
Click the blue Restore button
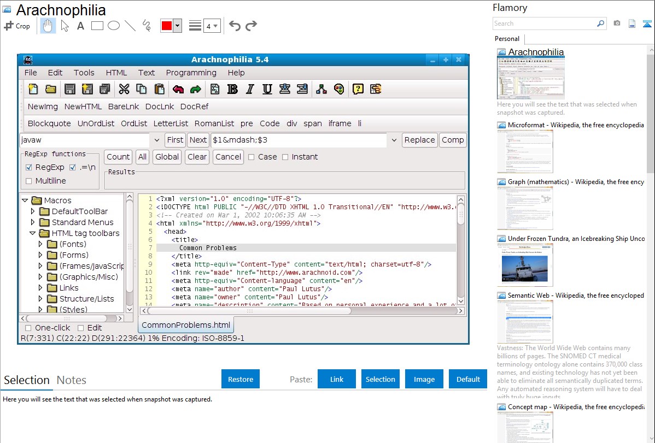coord(241,379)
